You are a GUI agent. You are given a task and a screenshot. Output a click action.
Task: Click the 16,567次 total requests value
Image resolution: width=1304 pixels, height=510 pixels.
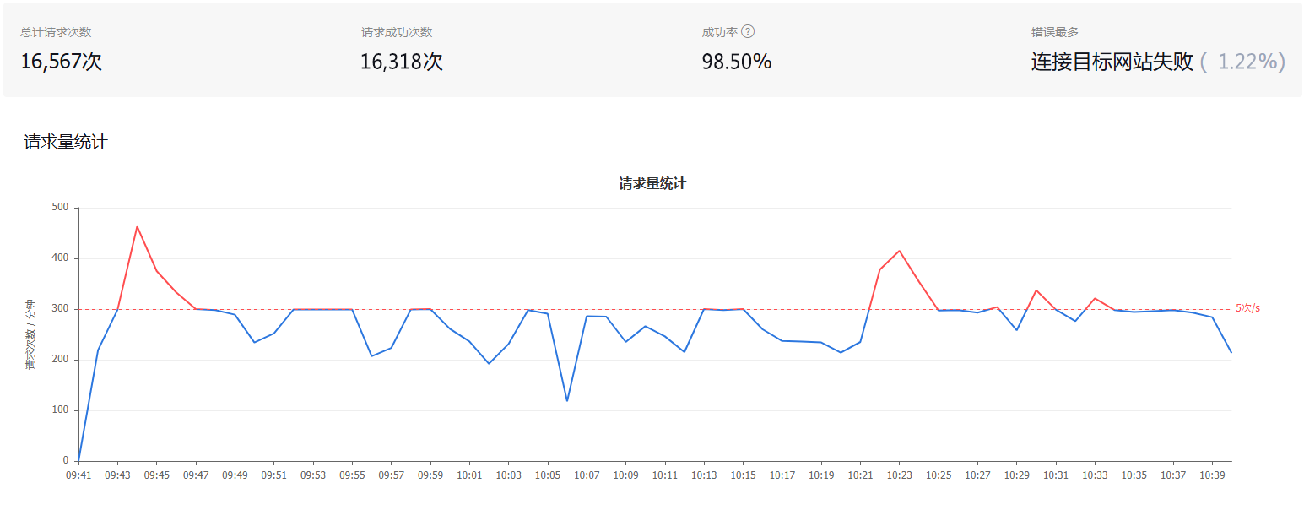[x=61, y=62]
